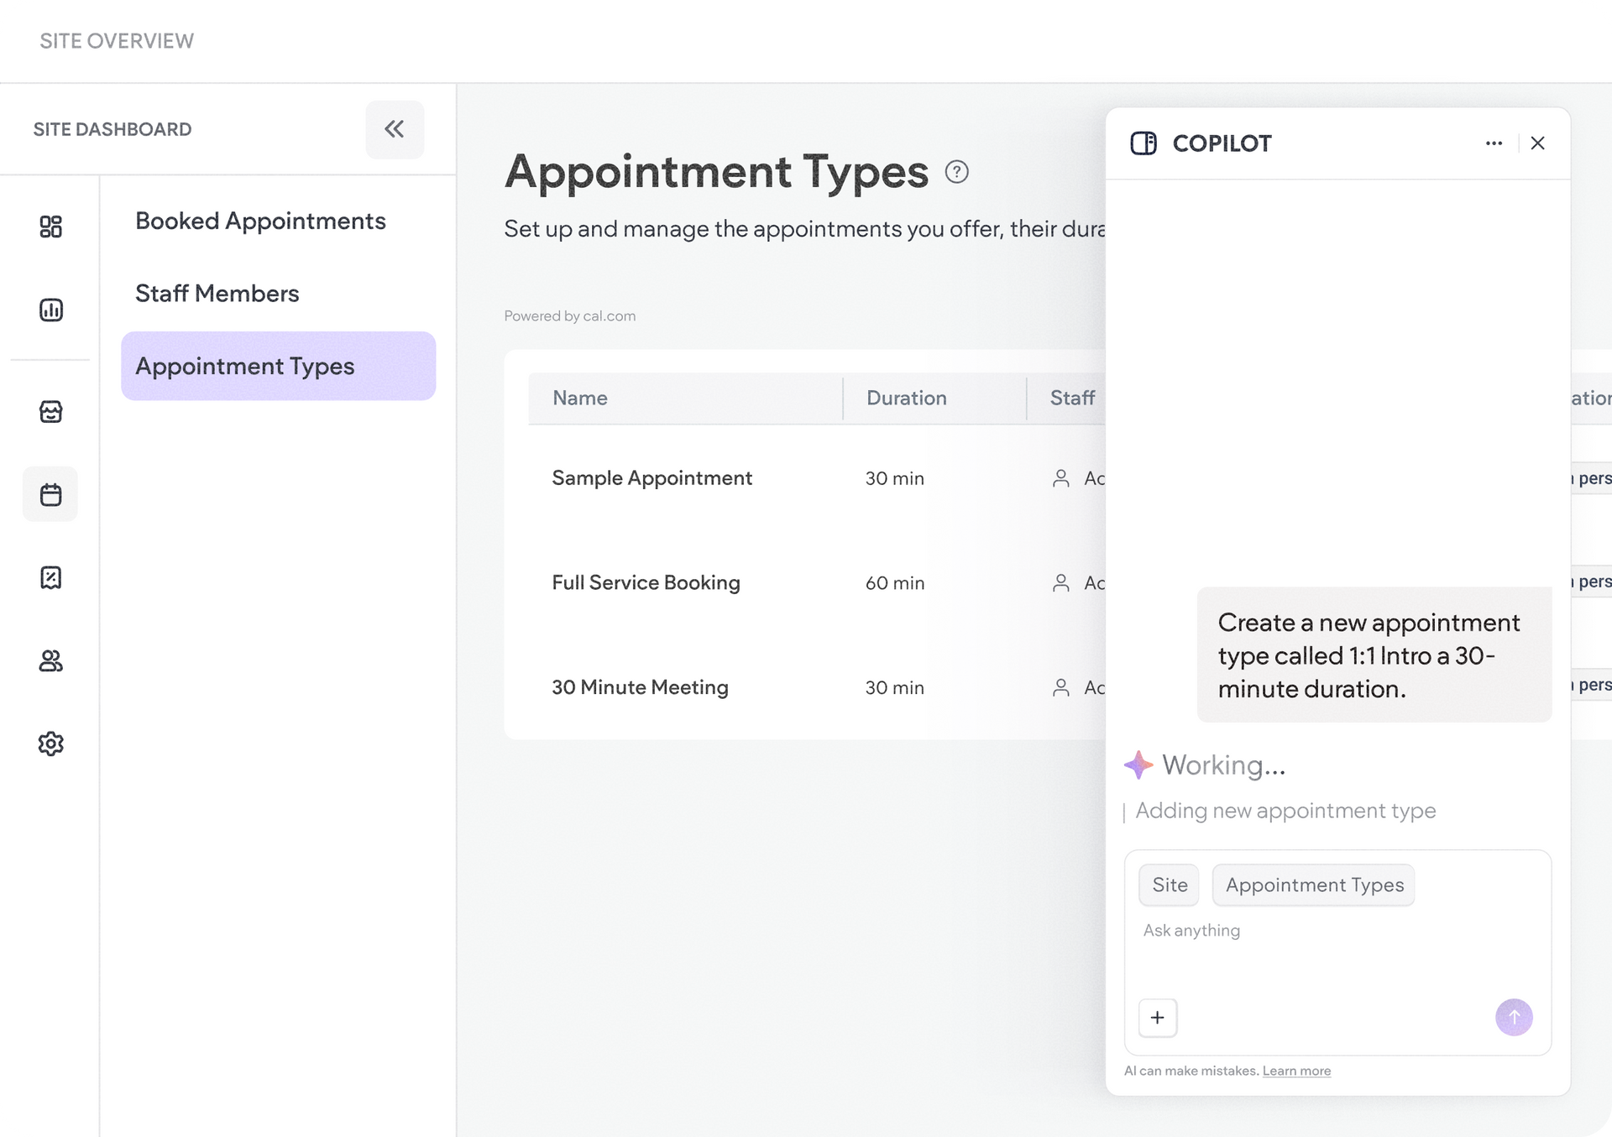The width and height of the screenshot is (1612, 1137).
Task: Open the users group sidebar icon
Action: point(51,661)
